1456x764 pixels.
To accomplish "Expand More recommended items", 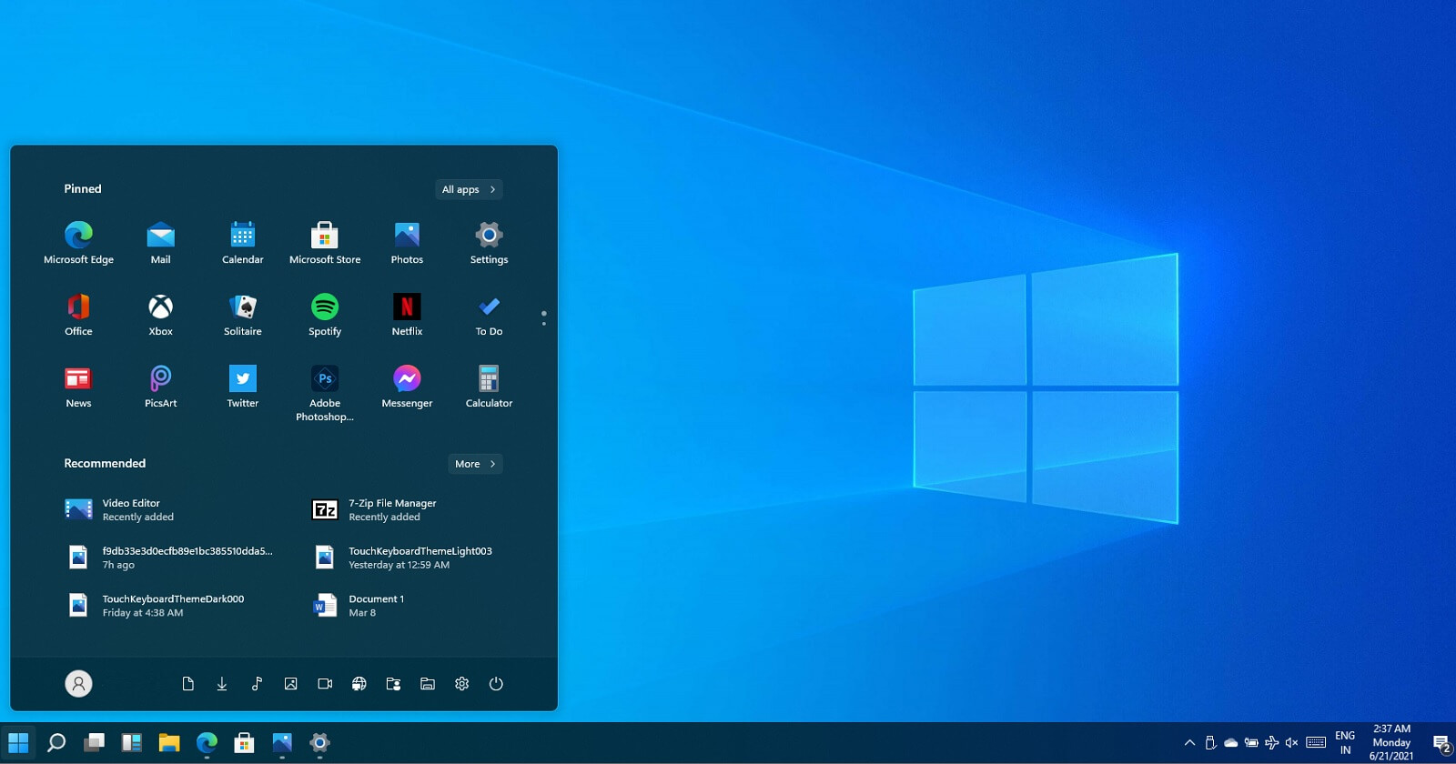I will (x=475, y=464).
